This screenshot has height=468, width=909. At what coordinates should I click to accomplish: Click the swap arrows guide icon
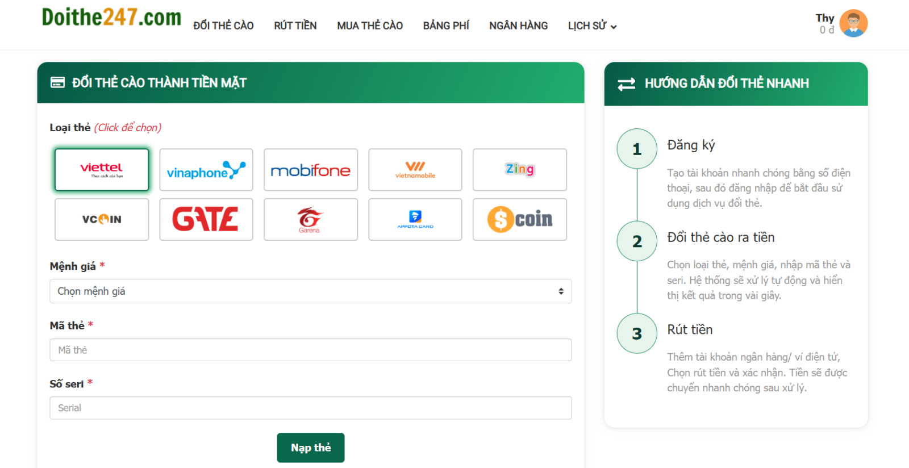627,84
